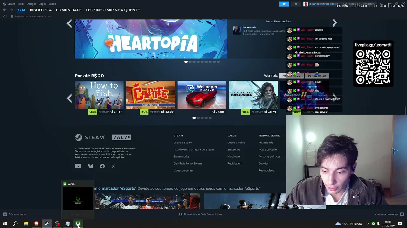Open the Sobre o Steam link
Screen dimensions: 407x228
[x=183, y=142]
